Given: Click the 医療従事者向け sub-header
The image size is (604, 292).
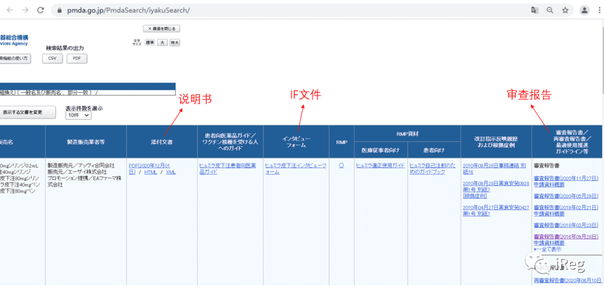Looking at the screenshot, I should coord(381,150).
